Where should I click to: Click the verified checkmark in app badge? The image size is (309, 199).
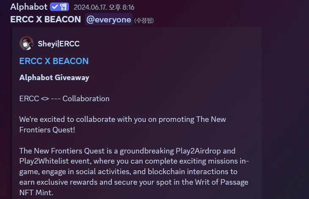pos(55,7)
